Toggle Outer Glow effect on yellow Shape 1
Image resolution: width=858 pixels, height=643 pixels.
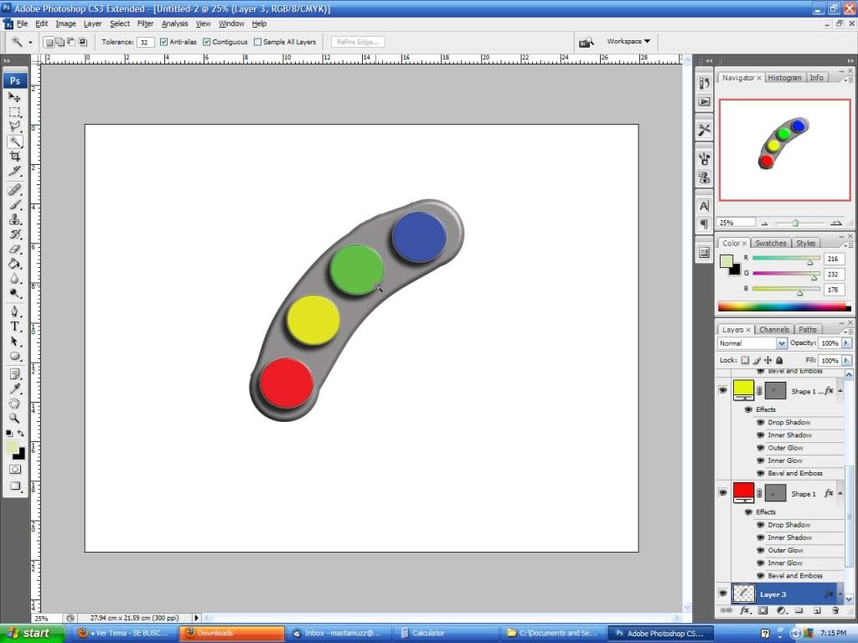760,448
